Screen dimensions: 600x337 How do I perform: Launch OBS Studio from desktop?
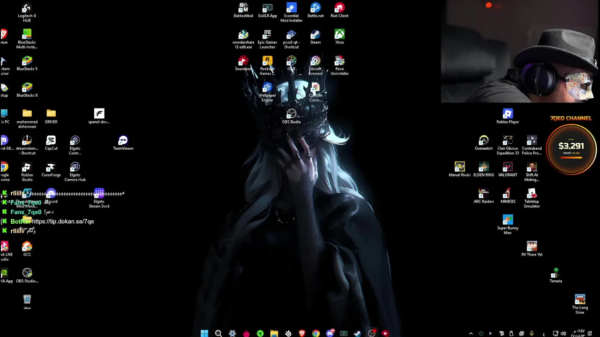[x=291, y=117]
